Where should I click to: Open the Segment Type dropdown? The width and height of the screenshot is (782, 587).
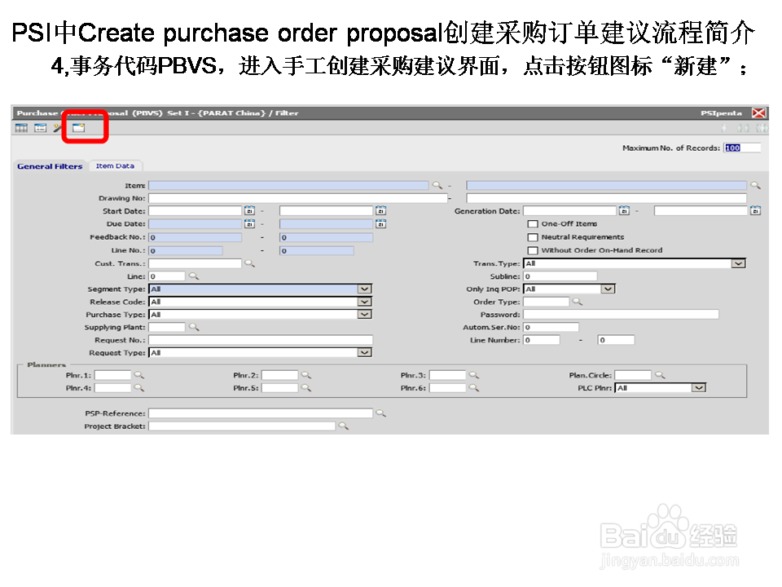point(366,289)
